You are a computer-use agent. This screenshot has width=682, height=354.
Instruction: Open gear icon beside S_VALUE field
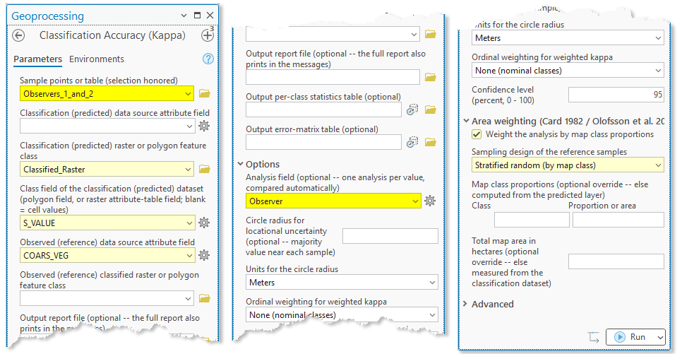204,223
